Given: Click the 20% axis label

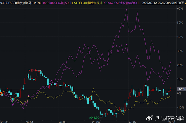Looking at the screenshot, I should 180,65.
